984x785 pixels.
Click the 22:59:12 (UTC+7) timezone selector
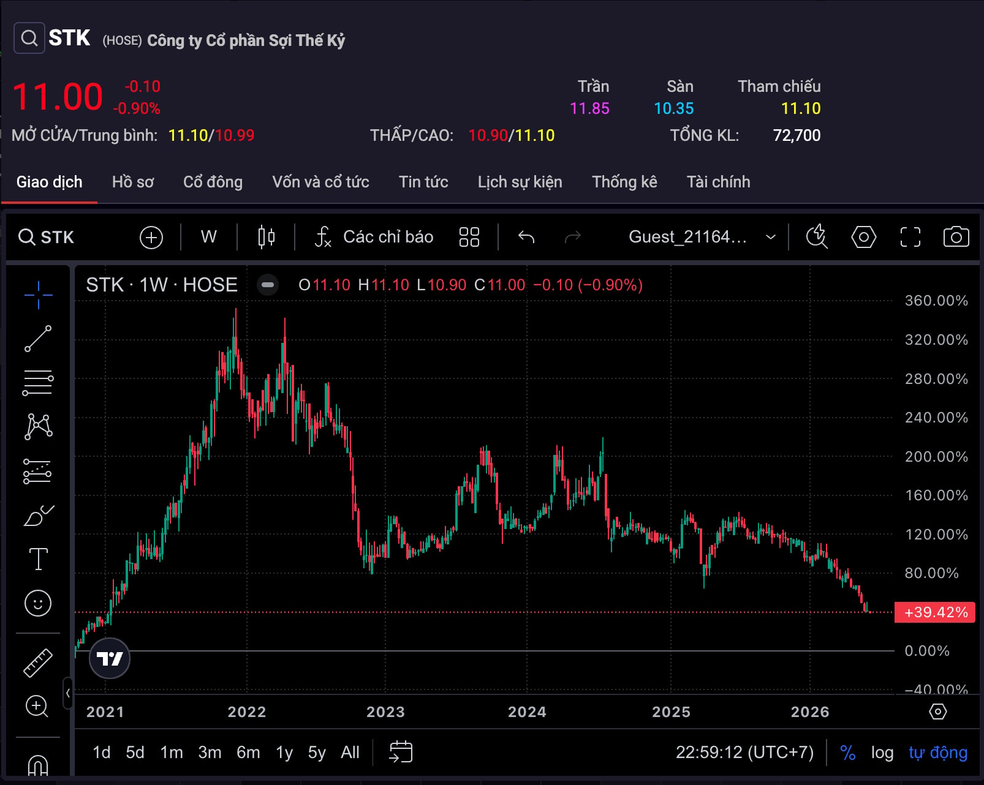[744, 753]
